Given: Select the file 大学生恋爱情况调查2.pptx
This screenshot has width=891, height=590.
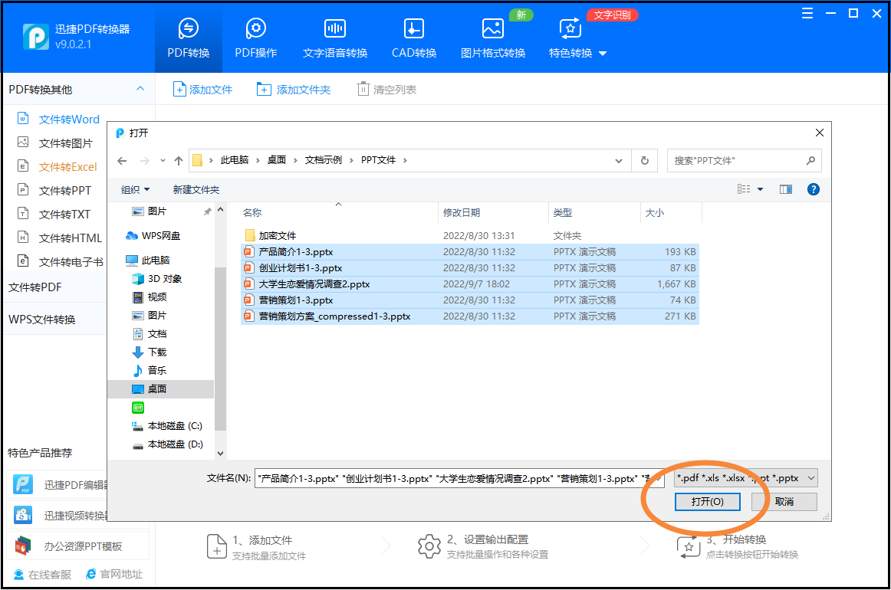Looking at the screenshot, I should pyautogui.click(x=469, y=284).
